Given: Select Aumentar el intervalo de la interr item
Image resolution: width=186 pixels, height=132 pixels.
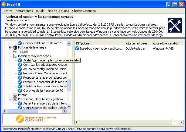Looking at the screenshot, I should point(45,103).
